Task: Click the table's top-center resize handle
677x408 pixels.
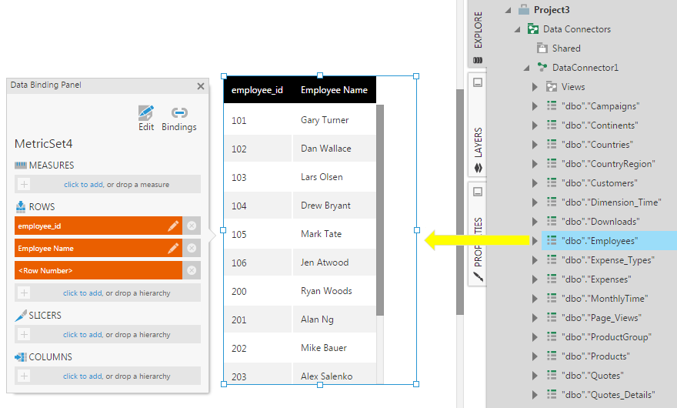Action: click(x=320, y=75)
